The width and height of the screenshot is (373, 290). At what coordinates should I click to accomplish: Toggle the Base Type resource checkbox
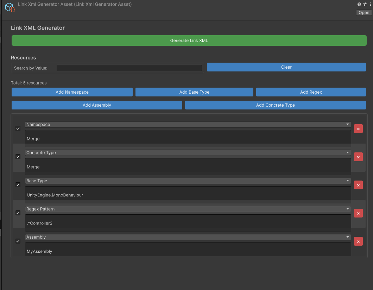[18, 185]
